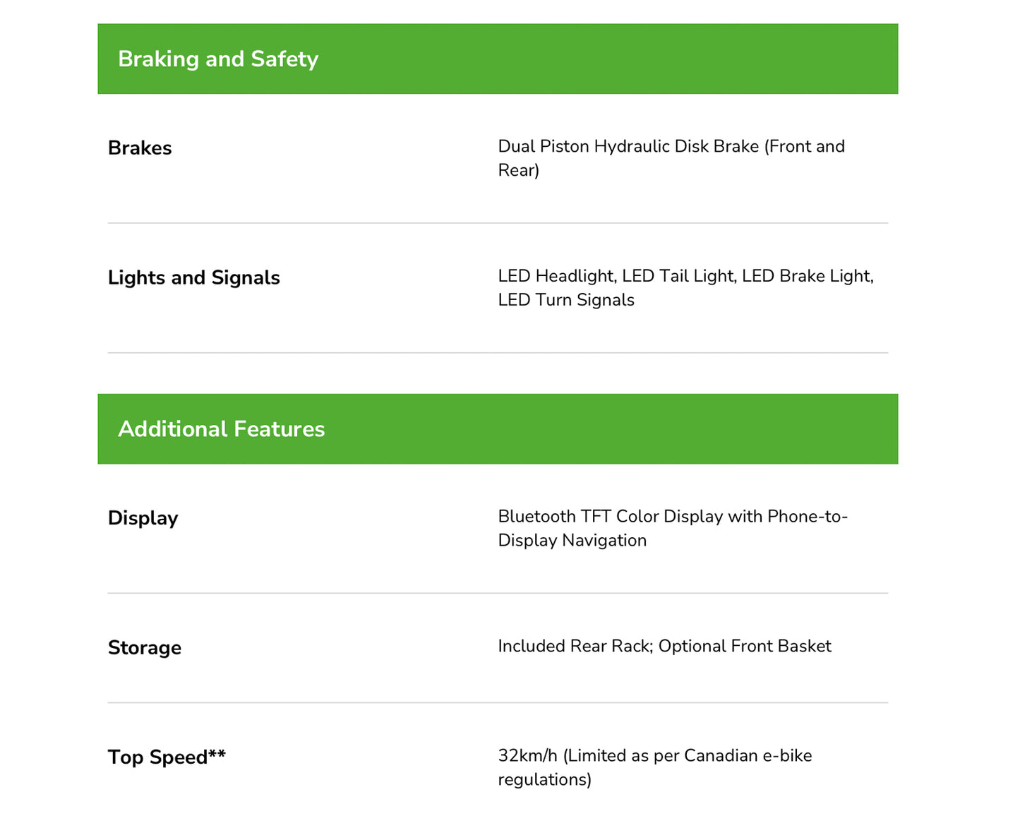Select the Top Speed** label
Image resolution: width=1020 pixels, height=816 pixels.
click(x=167, y=757)
